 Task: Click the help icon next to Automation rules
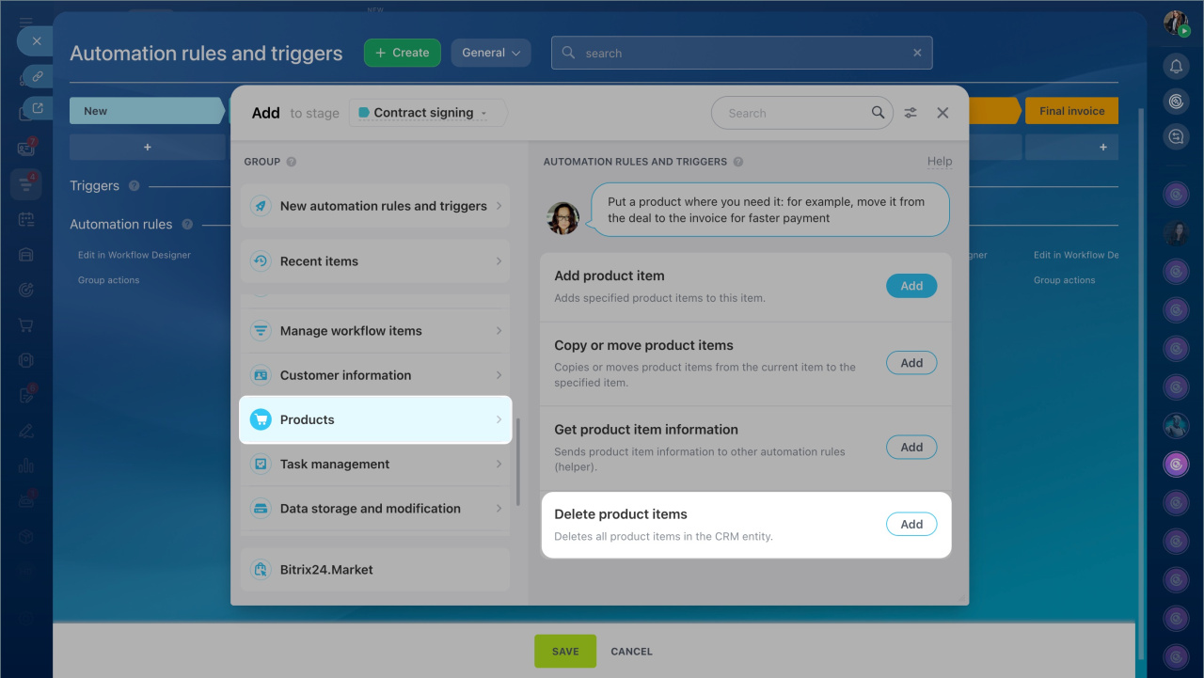point(187,225)
